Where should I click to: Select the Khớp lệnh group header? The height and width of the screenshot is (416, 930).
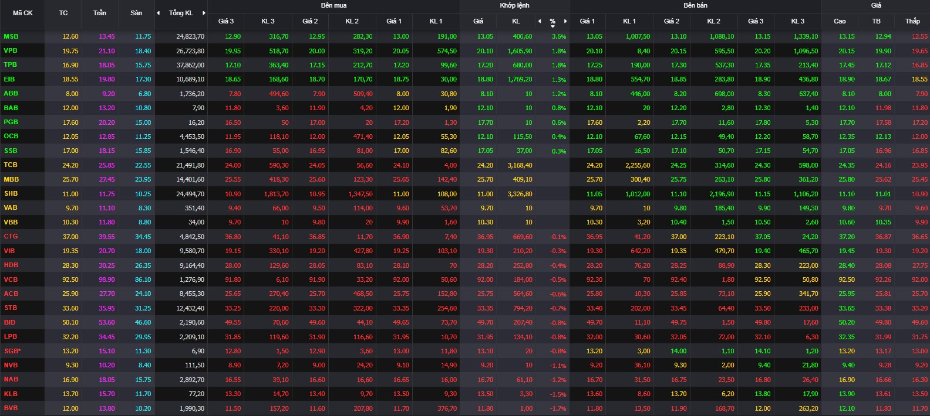coord(514,5)
